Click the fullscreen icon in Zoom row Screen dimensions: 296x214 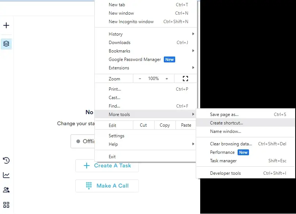click(185, 79)
